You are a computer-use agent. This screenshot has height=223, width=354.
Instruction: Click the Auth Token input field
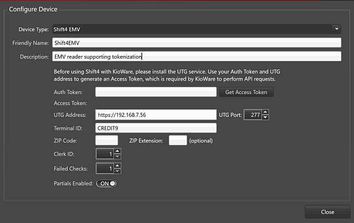(156, 92)
